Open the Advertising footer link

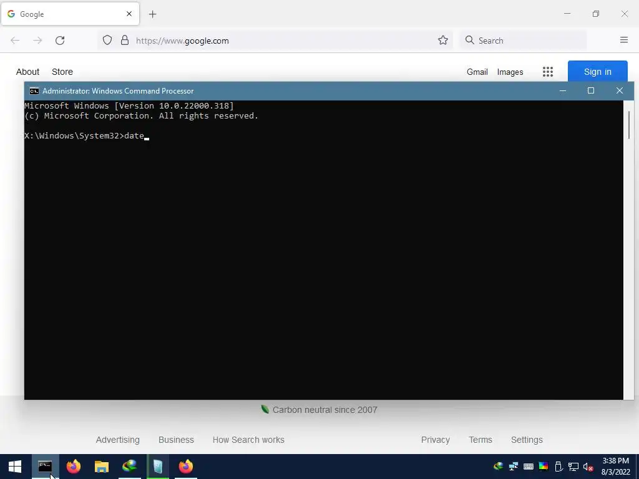pos(118,440)
